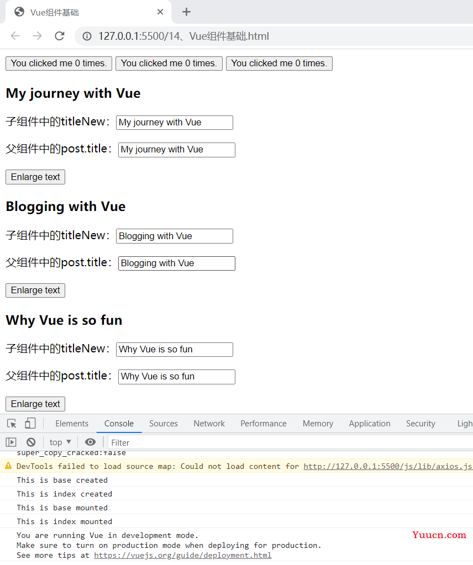
Task: Click the live expression eye icon
Action: point(90,442)
